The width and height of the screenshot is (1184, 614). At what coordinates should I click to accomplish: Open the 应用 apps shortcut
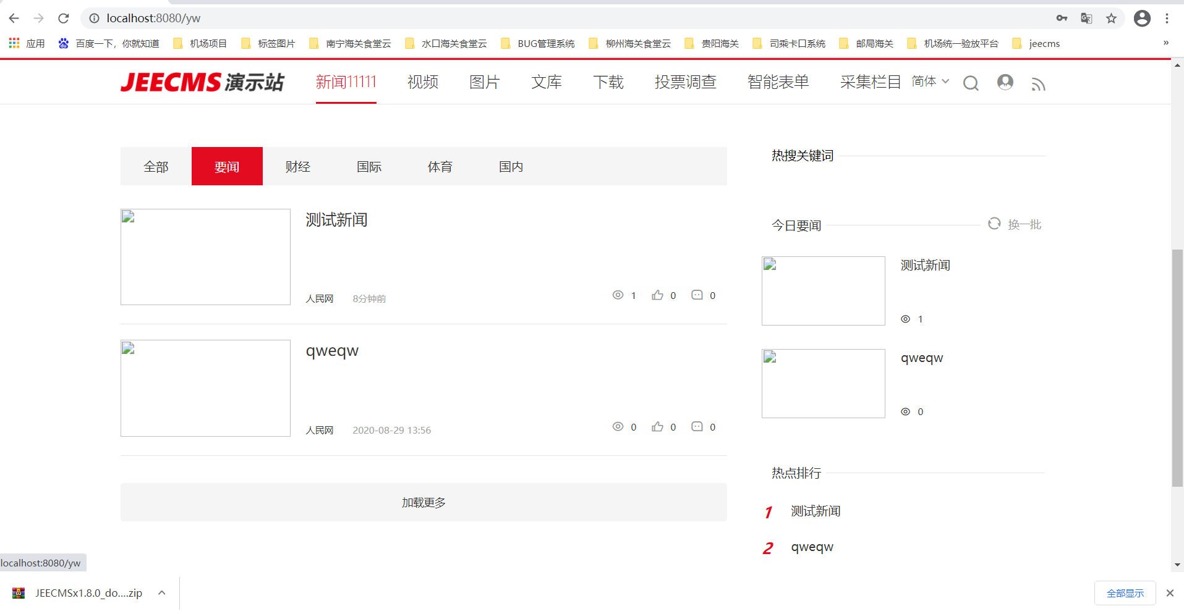27,43
